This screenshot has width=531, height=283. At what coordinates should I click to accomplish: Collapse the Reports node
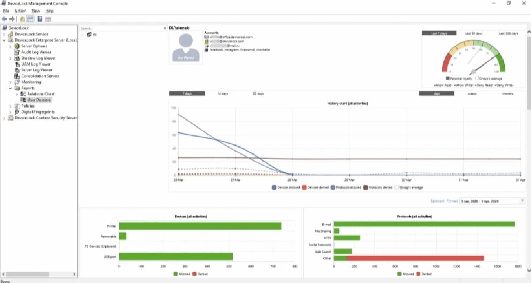[x=11, y=88]
